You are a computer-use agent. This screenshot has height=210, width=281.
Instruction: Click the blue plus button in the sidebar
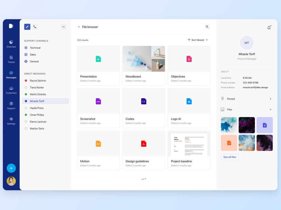[x=11, y=168]
